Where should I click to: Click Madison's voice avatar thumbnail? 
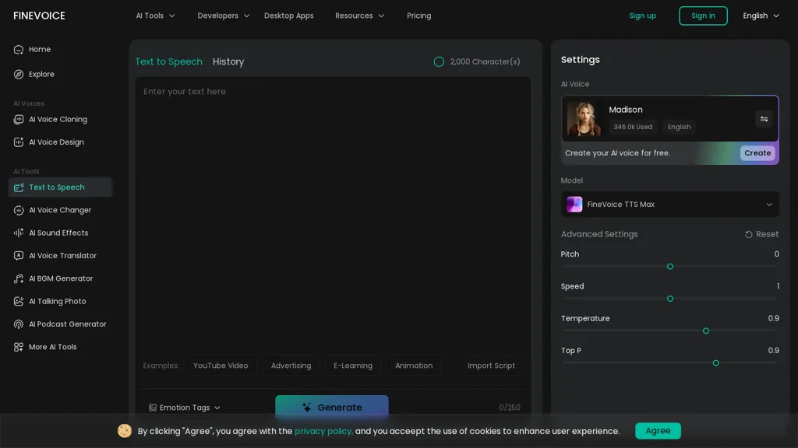click(584, 119)
